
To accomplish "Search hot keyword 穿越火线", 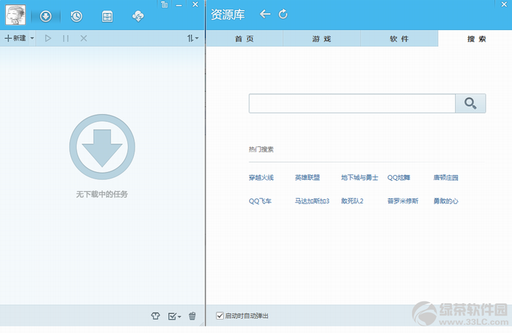I will click(x=261, y=178).
